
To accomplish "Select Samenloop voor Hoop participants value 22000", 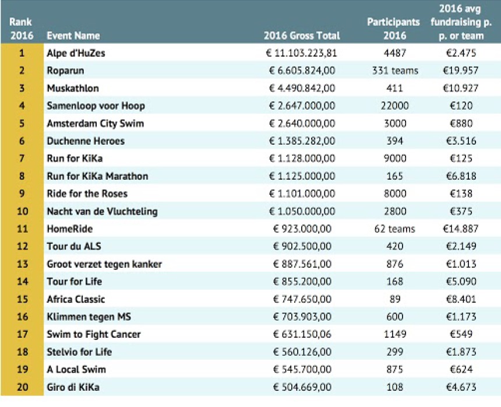I will 394,106.
